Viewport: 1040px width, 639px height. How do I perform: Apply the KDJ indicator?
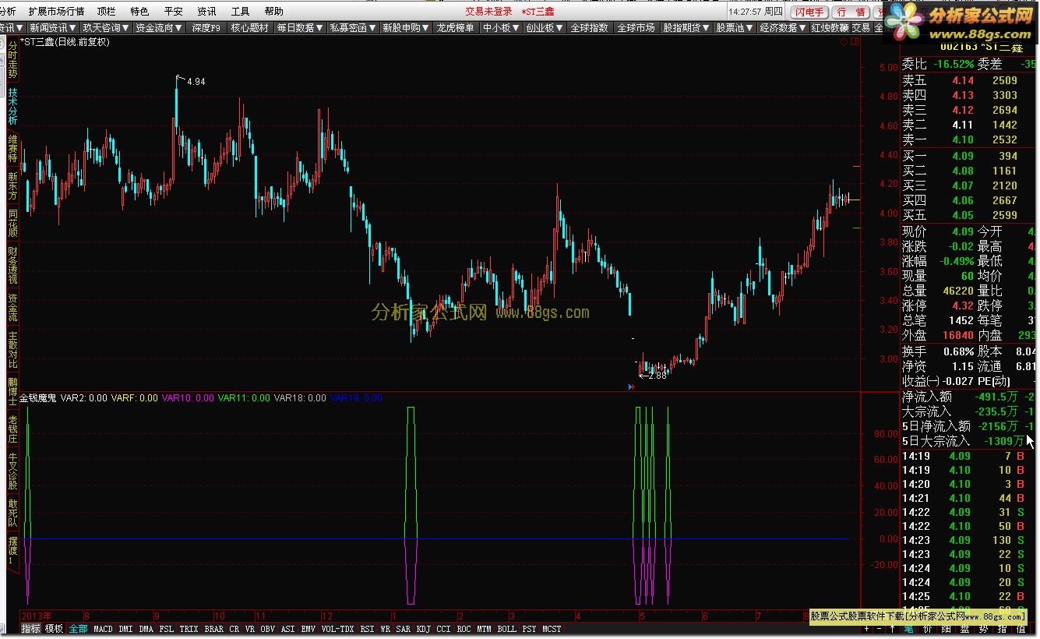(424, 629)
